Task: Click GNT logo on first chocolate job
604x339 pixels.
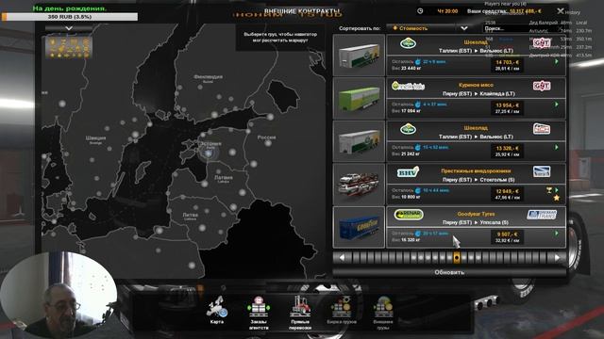Action: (541, 42)
